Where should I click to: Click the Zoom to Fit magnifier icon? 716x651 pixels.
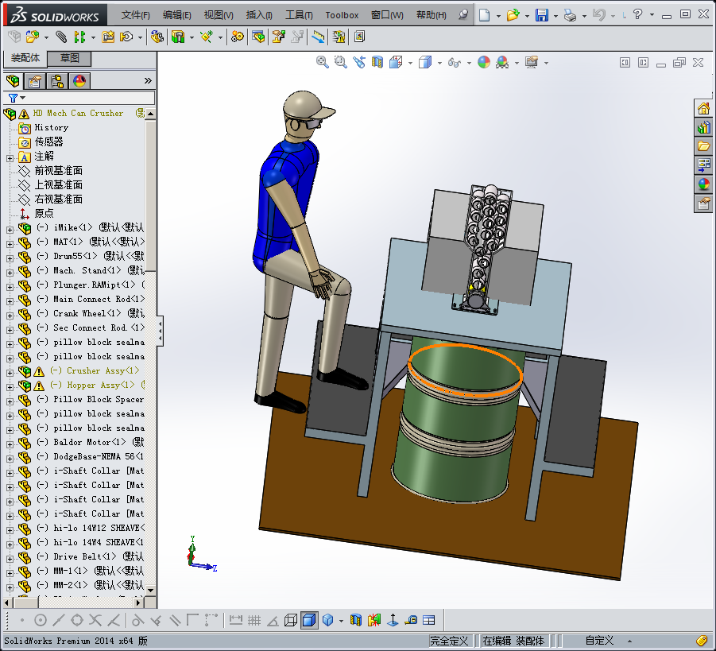pyautogui.click(x=323, y=62)
